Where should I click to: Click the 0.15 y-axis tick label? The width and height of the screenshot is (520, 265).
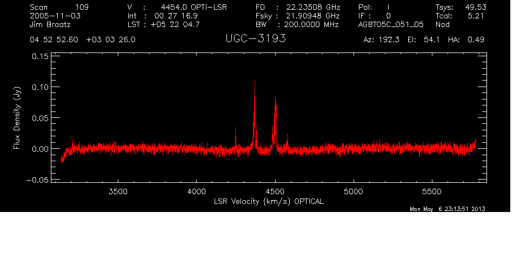[x=40, y=56]
